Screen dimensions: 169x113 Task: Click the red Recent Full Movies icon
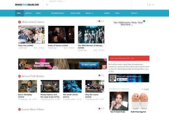19,76
